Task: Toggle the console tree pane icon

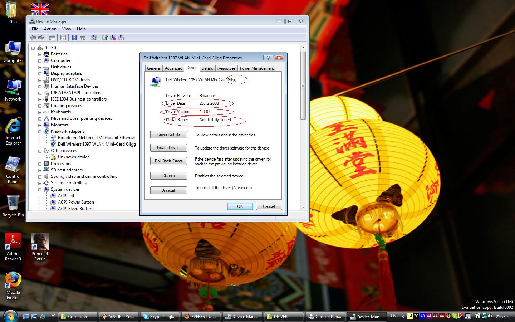Action: point(52,38)
